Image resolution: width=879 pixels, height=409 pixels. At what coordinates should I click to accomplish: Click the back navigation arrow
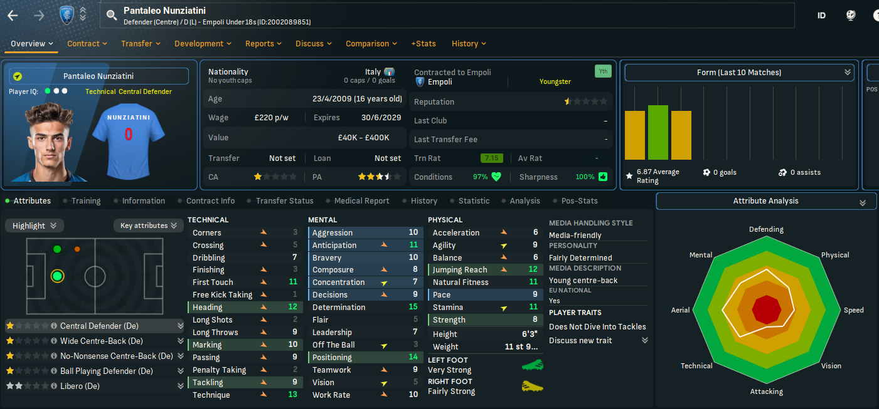(x=13, y=16)
